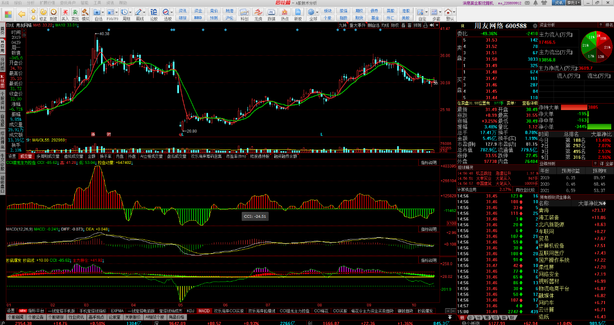Expand the F10/F9 dropdown arrow

pos(116,12)
